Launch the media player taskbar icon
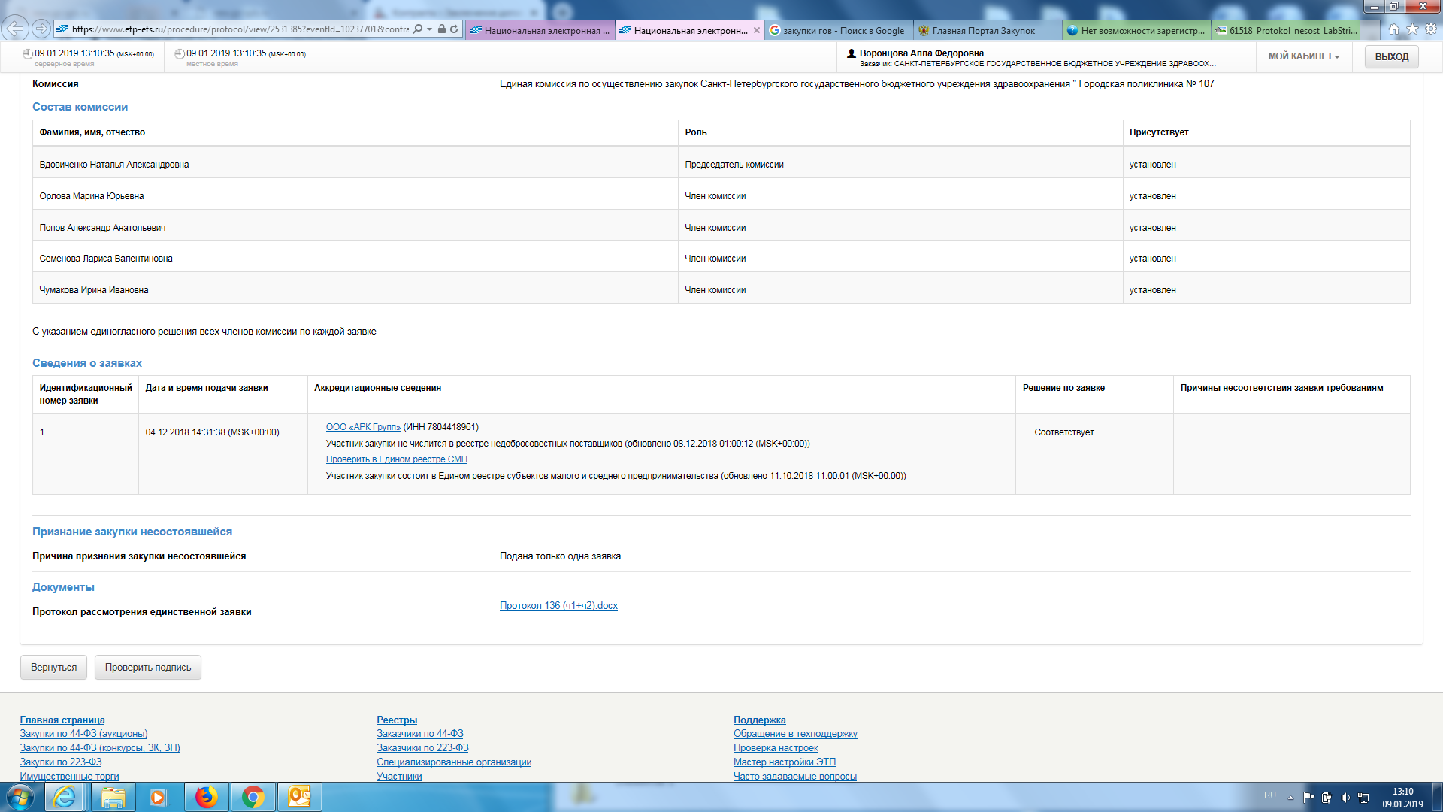Screen dimensions: 1443x812 click(x=159, y=797)
